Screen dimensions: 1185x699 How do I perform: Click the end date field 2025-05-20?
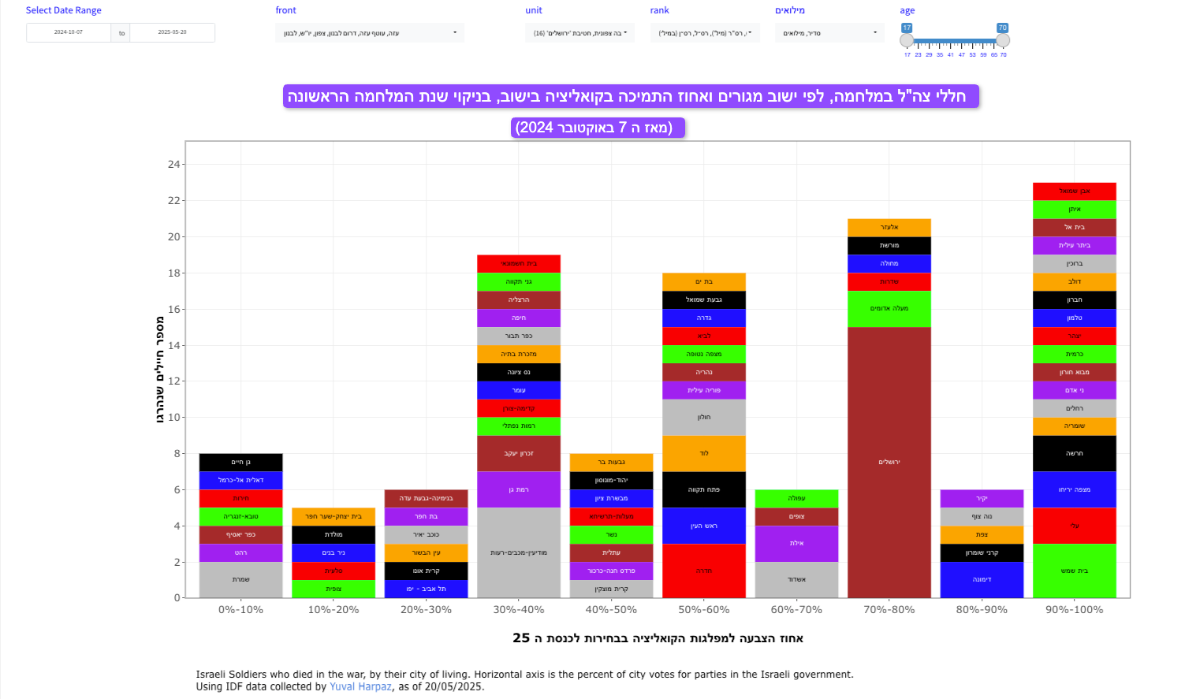pyautogui.click(x=172, y=32)
